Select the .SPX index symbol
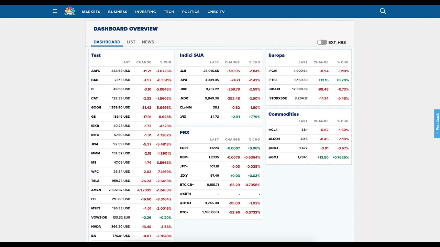 click(183, 80)
